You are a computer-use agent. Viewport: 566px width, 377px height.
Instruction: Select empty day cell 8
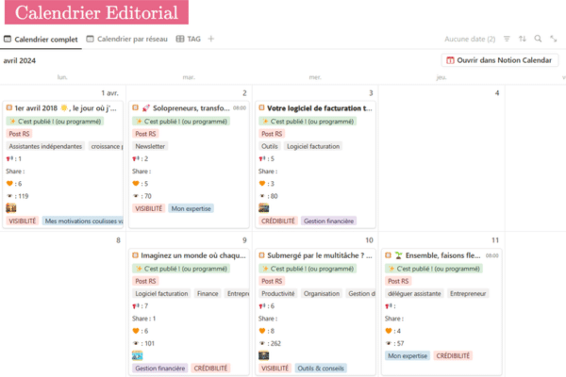point(63,305)
